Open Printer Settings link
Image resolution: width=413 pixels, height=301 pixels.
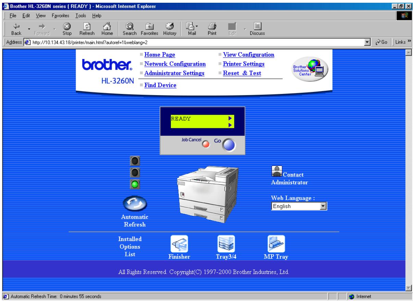(243, 64)
